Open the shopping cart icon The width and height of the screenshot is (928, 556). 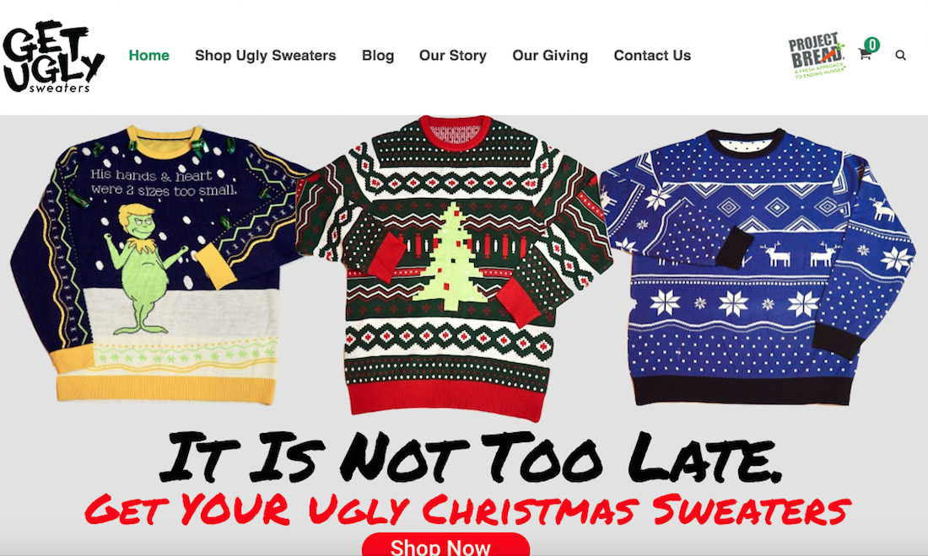pos(865,55)
